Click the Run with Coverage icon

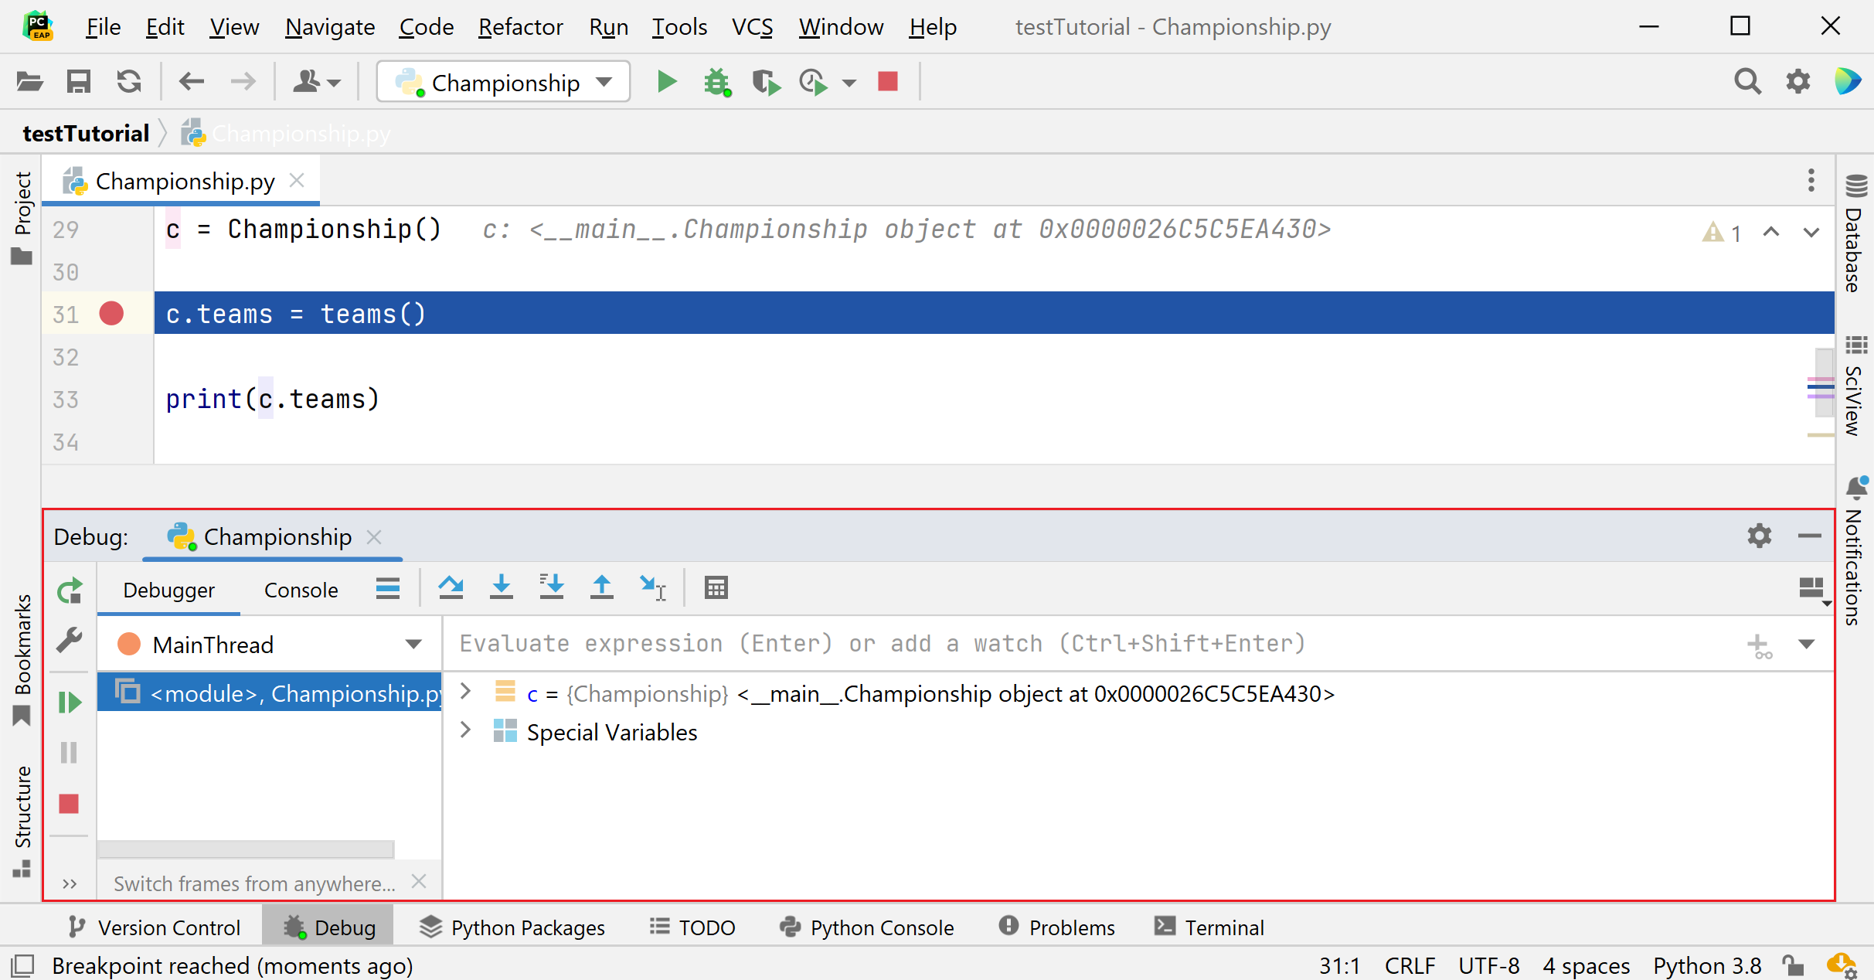(765, 82)
